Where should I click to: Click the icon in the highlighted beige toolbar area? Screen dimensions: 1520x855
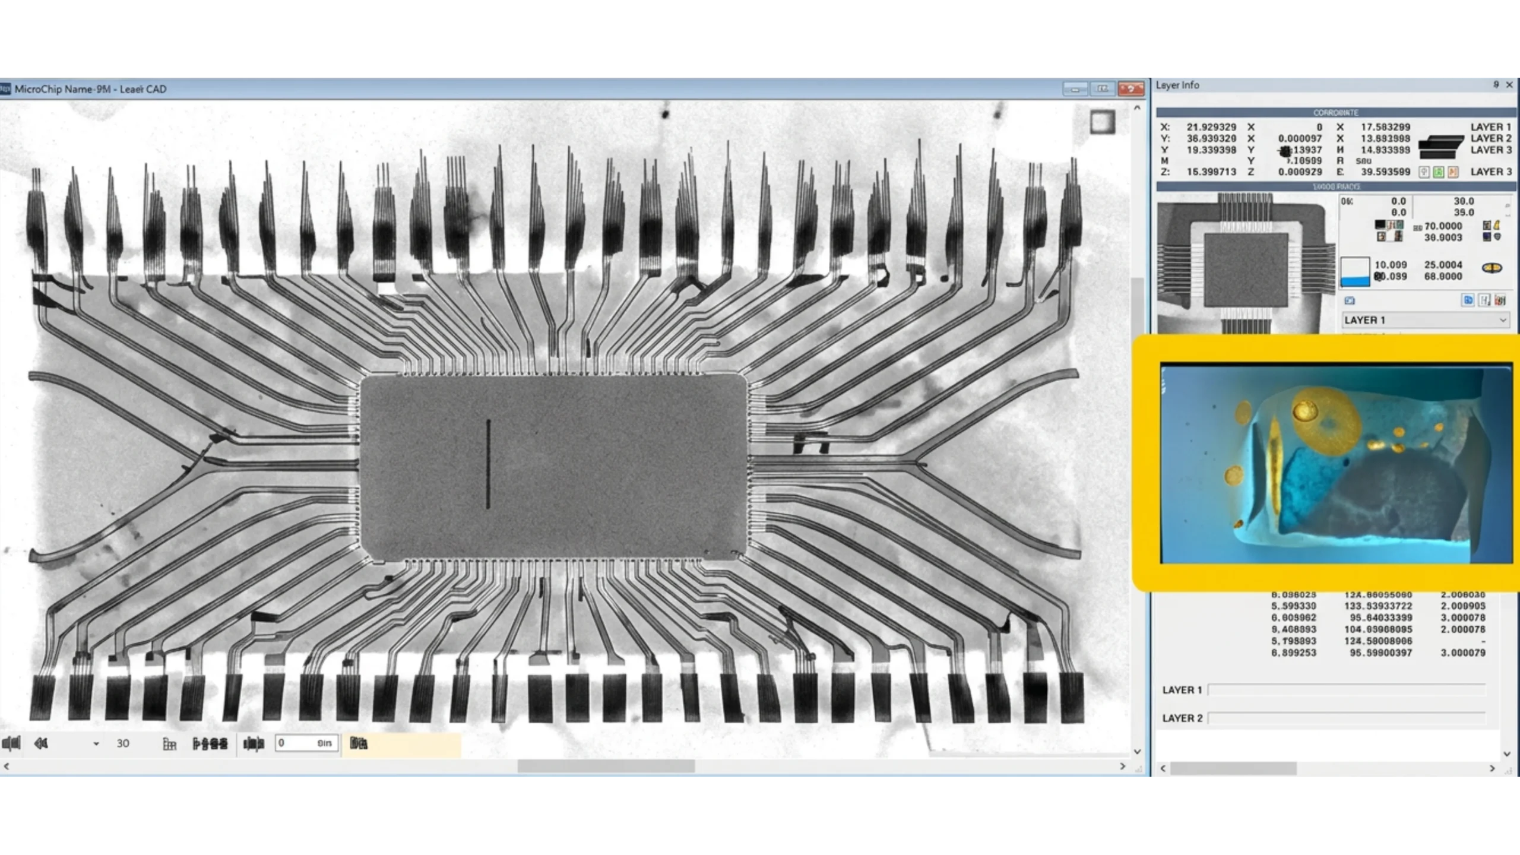pyautogui.click(x=358, y=743)
